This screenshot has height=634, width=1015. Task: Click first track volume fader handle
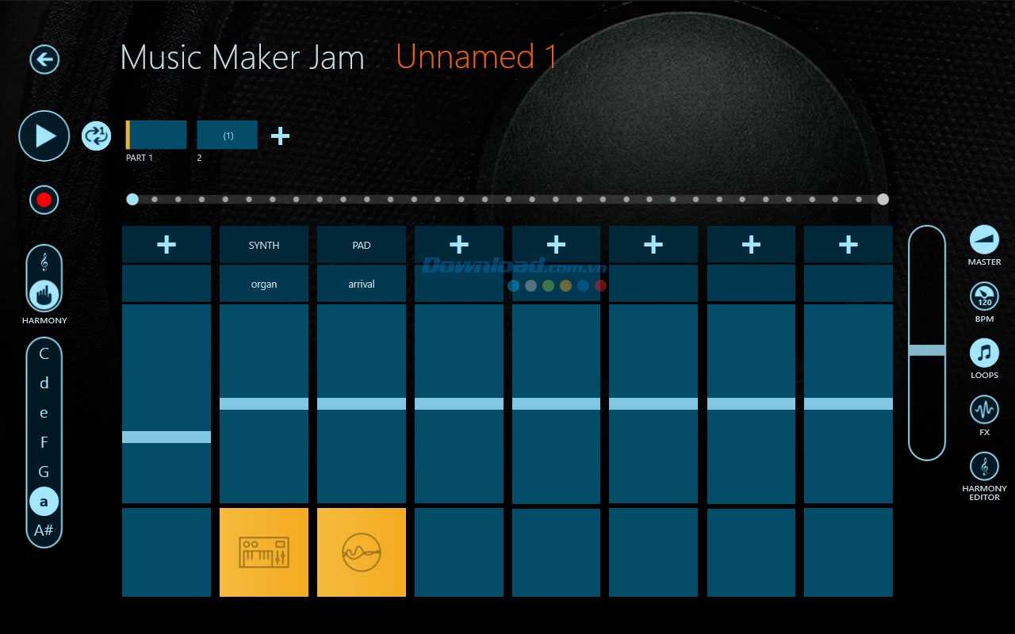tap(167, 437)
